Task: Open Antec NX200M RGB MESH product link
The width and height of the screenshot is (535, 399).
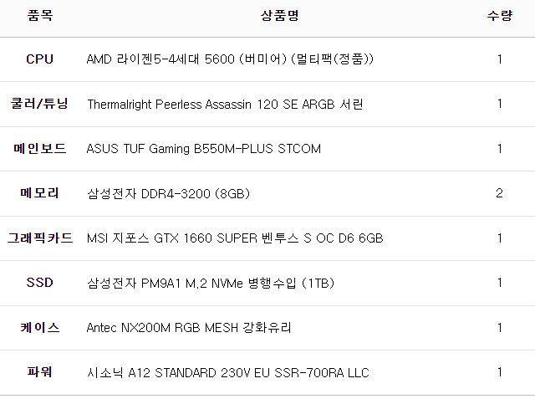Action: click(x=189, y=328)
